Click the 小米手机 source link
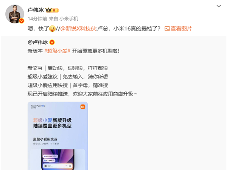This screenshot has height=170, width=227. click(x=69, y=19)
